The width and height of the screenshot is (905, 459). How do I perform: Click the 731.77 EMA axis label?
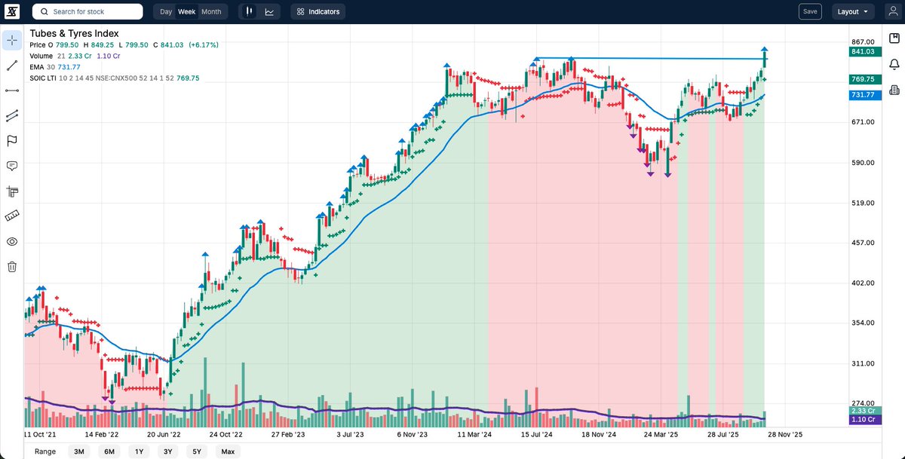point(864,94)
